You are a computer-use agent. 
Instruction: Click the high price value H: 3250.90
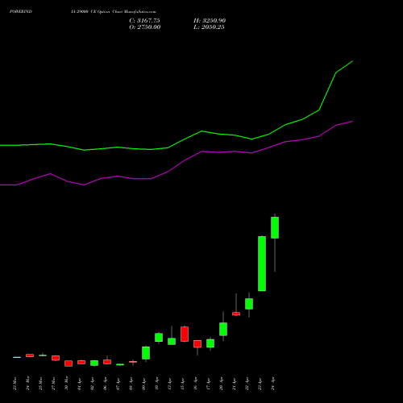(210, 20)
